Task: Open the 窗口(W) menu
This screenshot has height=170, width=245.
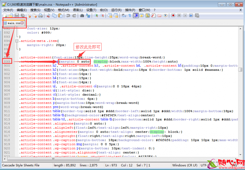Action: [144, 10]
